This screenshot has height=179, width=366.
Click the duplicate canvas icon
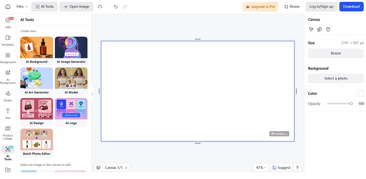[x=319, y=29]
